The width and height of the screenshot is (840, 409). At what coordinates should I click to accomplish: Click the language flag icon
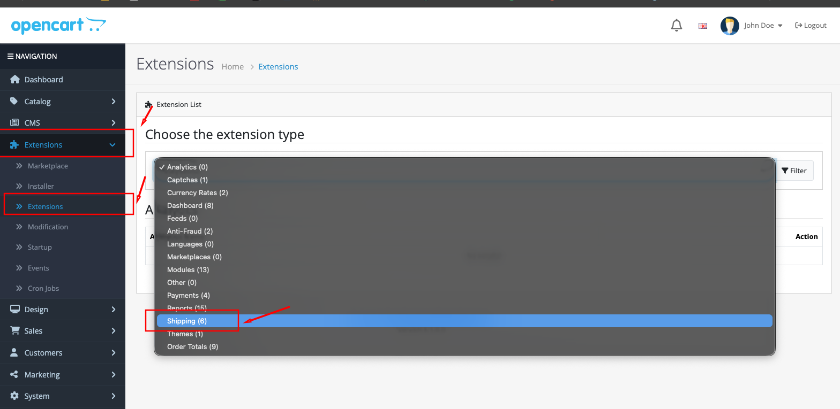pyautogui.click(x=703, y=26)
